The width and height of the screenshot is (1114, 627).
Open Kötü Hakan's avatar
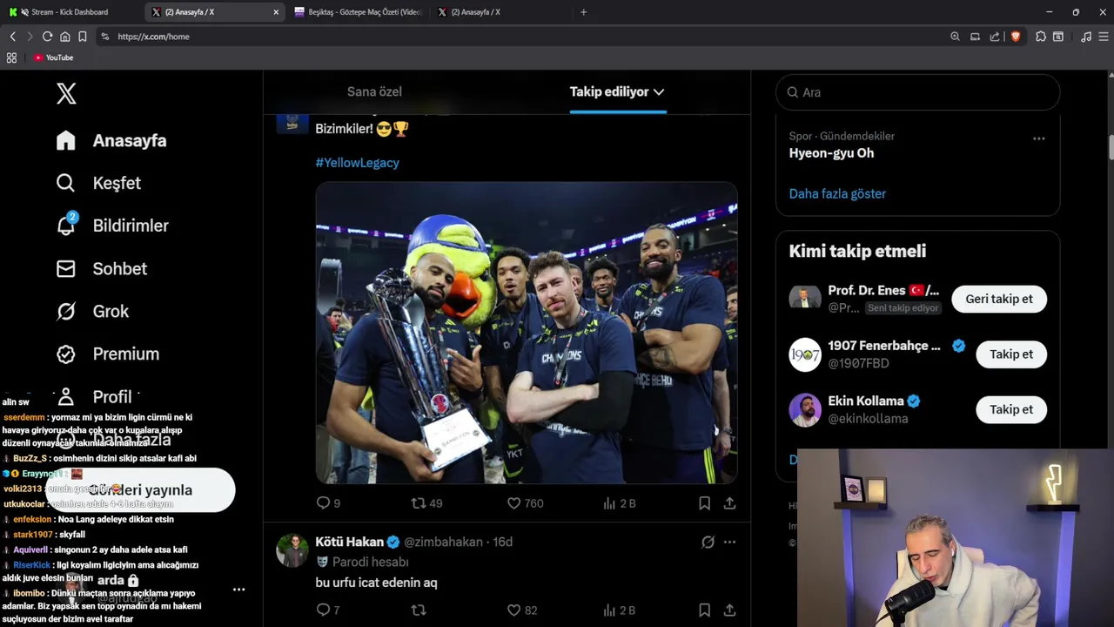click(x=292, y=550)
